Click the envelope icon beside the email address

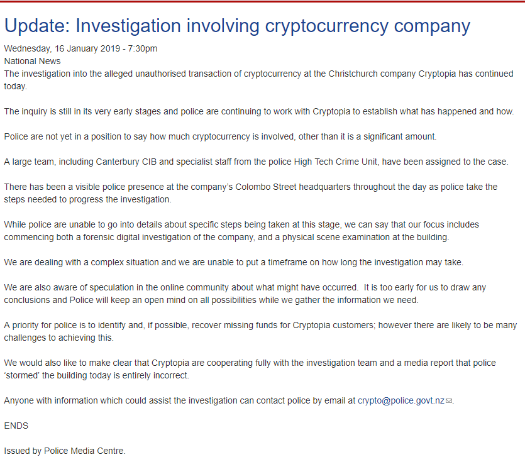(449, 401)
